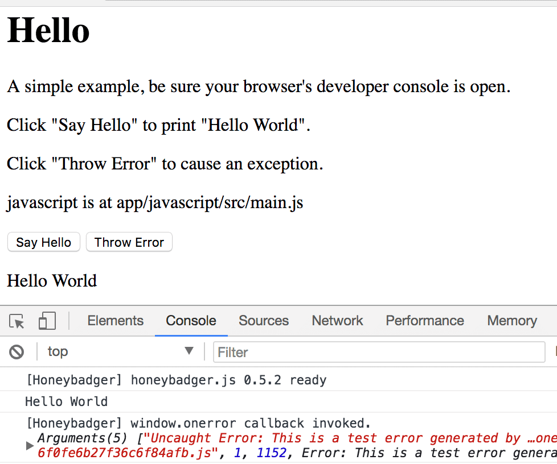Go to the Network tab
557x464 pixels.
pyautogui.click(x=337, y=321)
